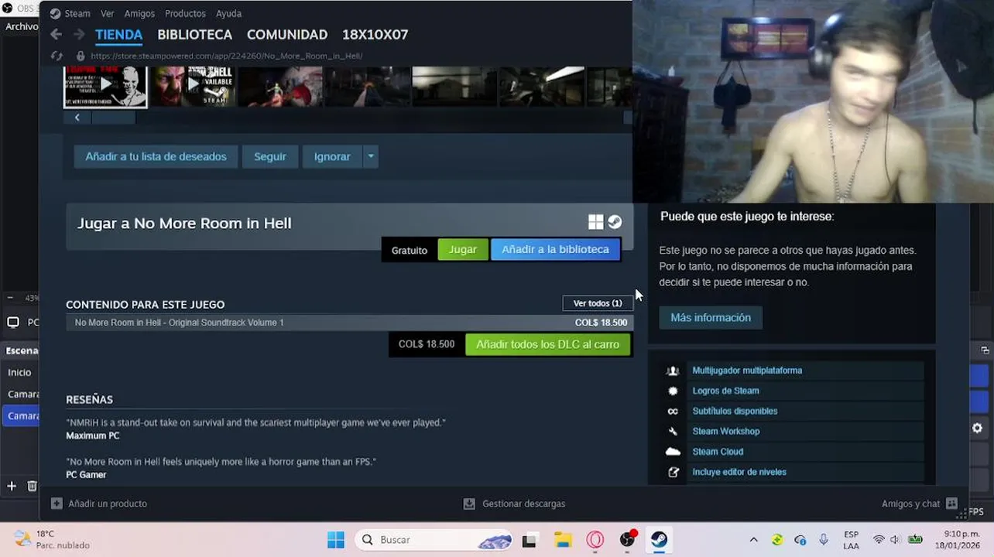Open the Archivo menu in OBS

[x=22, y=26]
